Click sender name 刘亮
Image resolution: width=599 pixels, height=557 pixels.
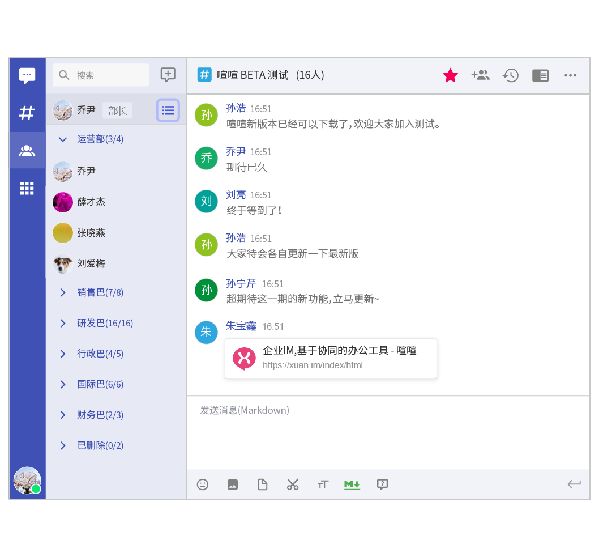[236, 194]
